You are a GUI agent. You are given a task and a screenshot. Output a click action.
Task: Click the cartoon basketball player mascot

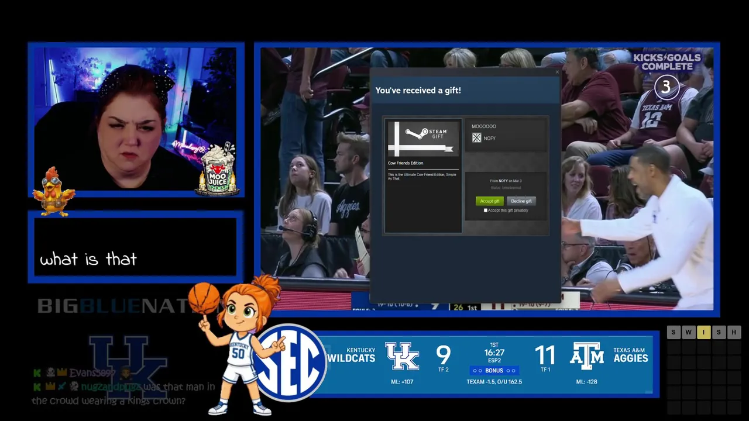pyautogui.click(x=241, y=347)
